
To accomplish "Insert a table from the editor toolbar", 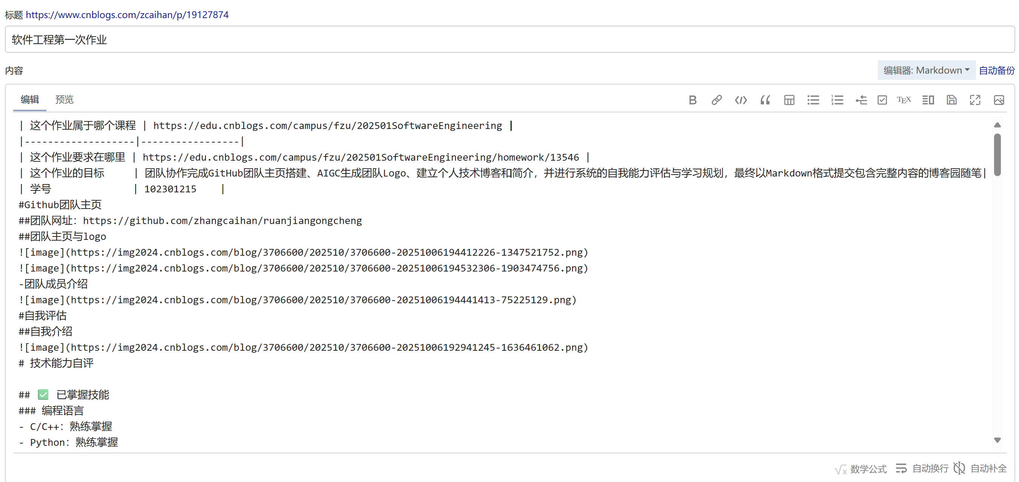I will tap(789, 100).
